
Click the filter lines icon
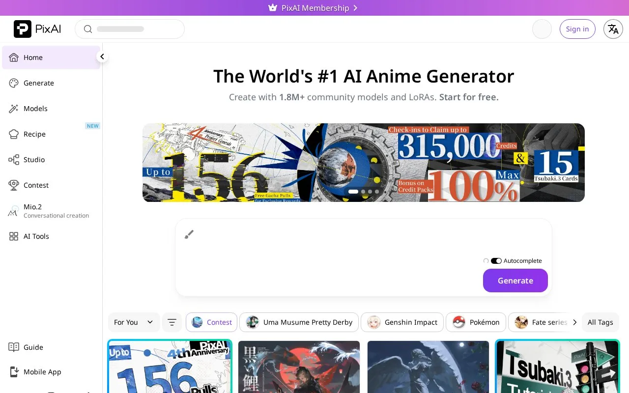[172, 322]
